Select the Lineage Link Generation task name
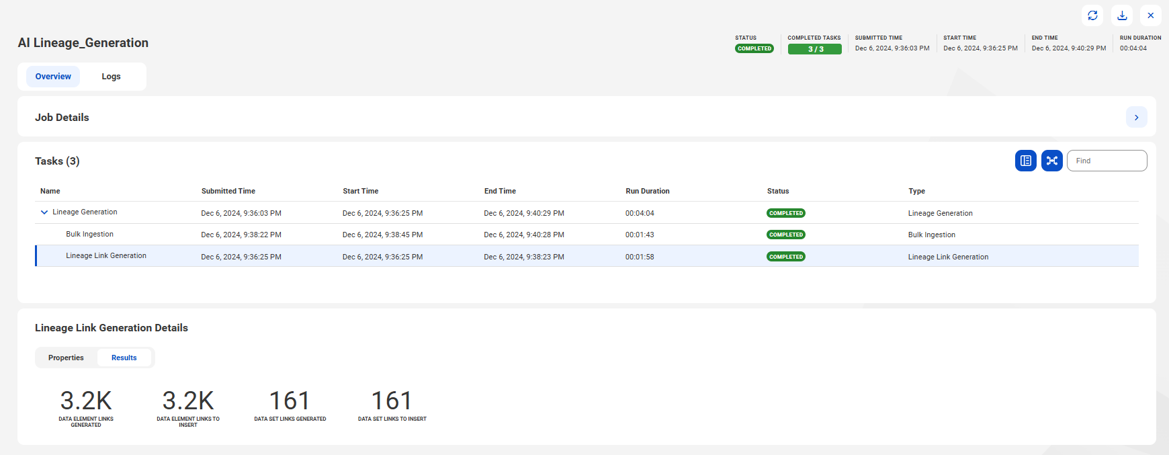The width and height of the screenshot is (1169, 455). coord(106,256)
